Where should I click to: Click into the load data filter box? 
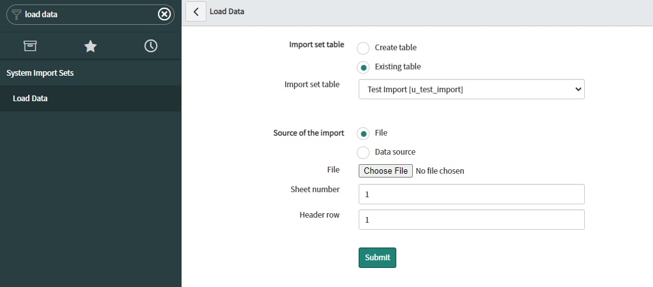(x=90, y=15)
